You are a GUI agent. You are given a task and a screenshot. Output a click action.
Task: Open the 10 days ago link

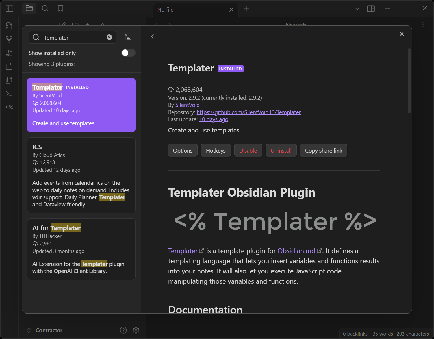[214, 119]
